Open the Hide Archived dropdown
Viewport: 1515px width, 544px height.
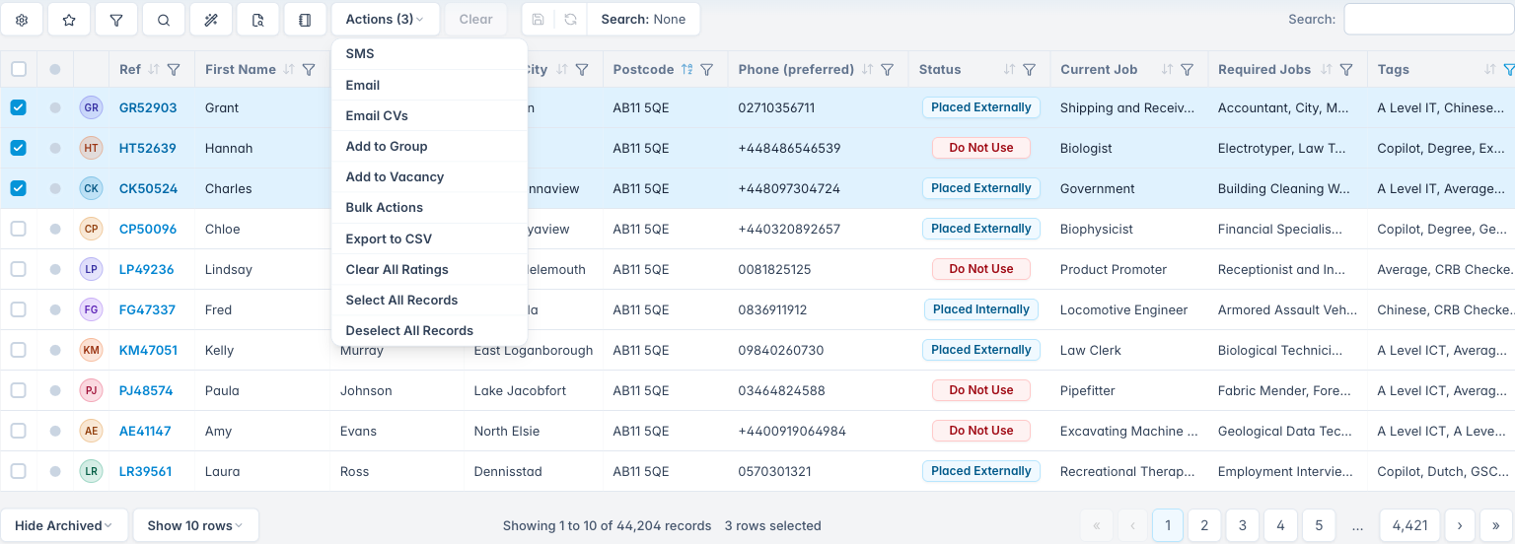point(64,525)
